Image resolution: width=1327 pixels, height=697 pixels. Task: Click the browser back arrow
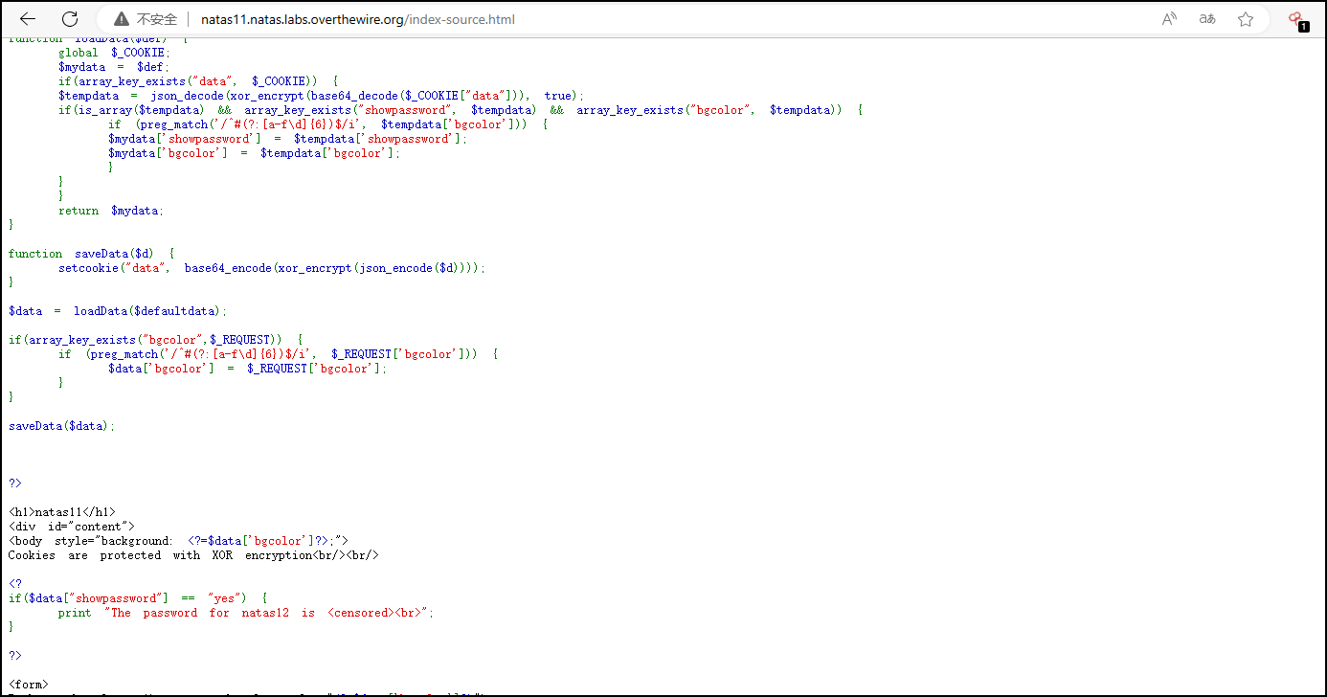click(x=28, y=19)
